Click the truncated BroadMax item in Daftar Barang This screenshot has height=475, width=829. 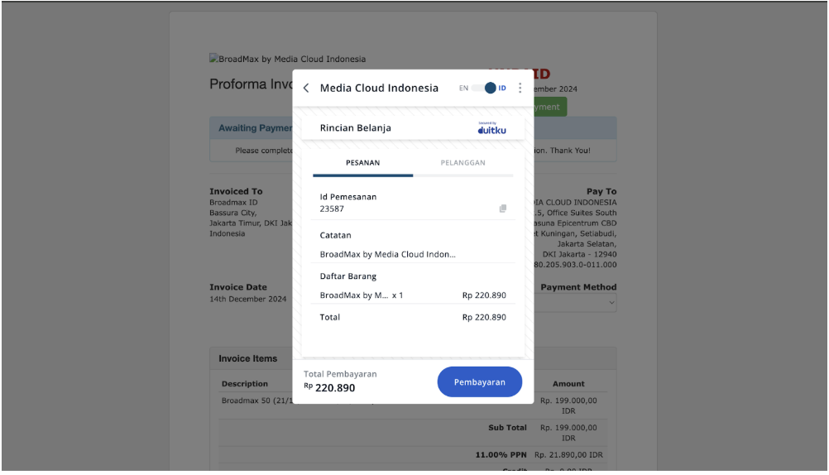point(354,295)
